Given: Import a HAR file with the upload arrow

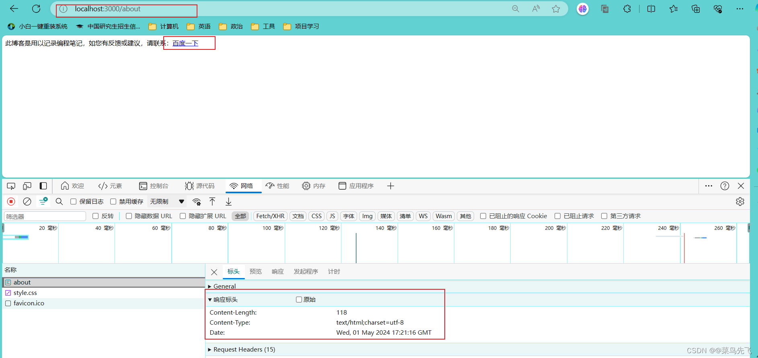Looking at the screenshot, I should [212, 202].
